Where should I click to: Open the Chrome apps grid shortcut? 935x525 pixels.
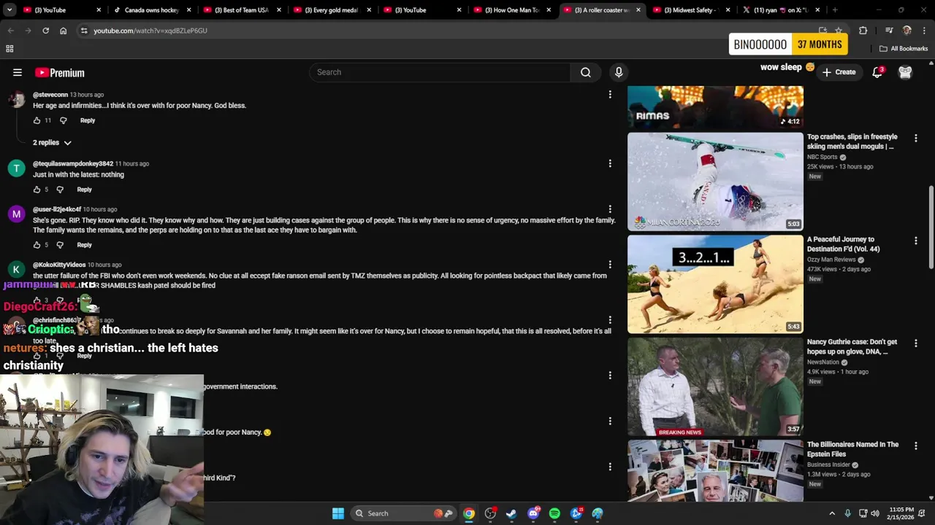[9, 49]
